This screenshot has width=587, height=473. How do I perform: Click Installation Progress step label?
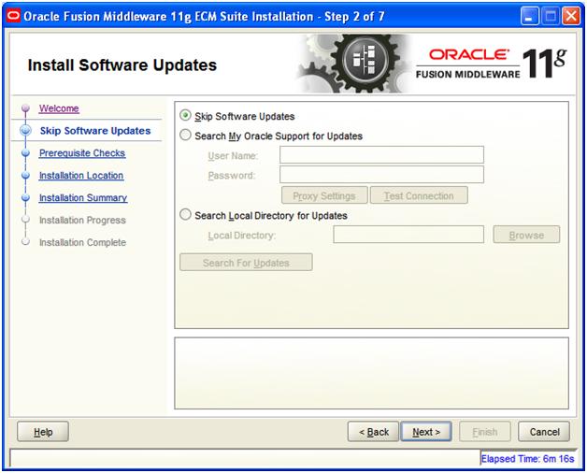point(82,221)
